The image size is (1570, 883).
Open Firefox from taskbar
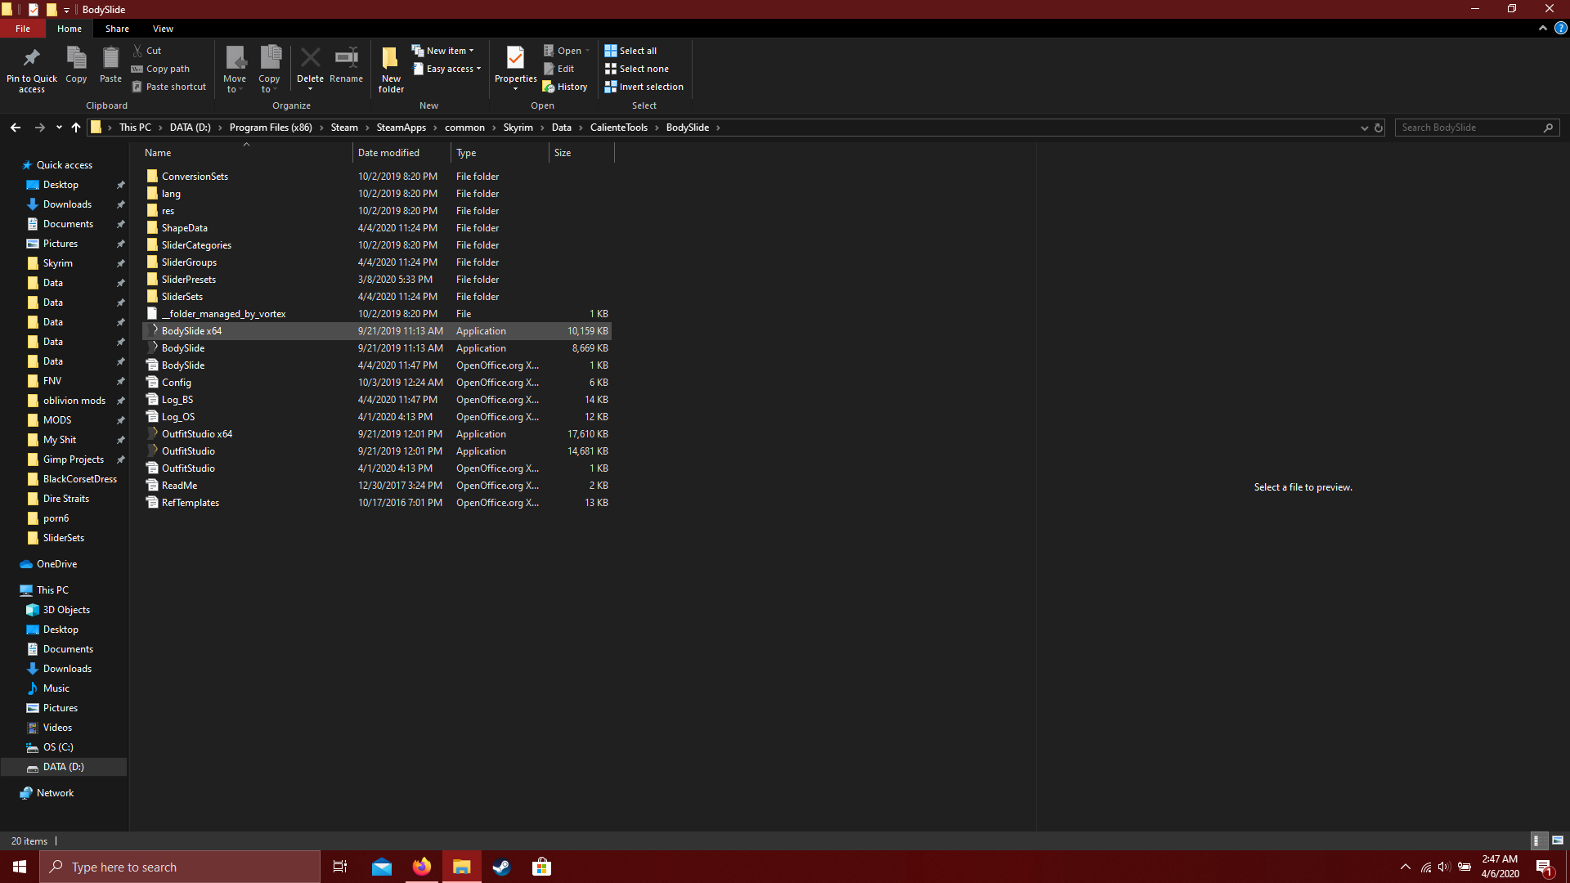[x=421, y=867]
